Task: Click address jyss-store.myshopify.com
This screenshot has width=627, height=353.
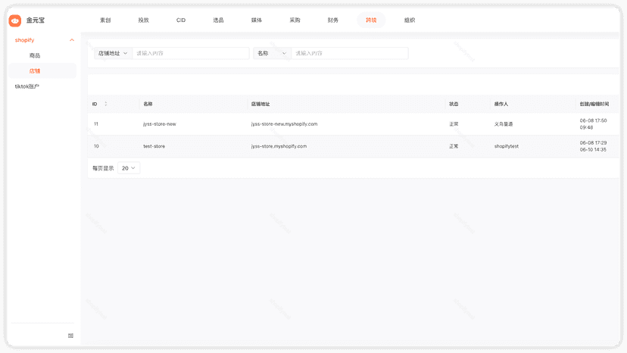Action: point(279,146)
